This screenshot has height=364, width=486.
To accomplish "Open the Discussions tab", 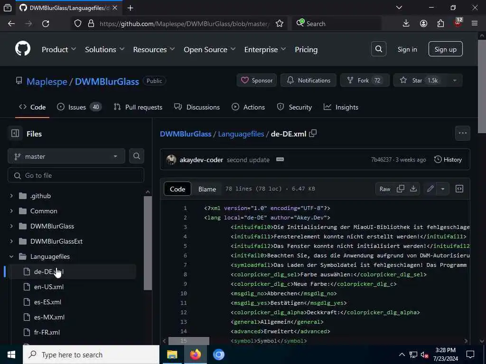I will click(197, 107).
